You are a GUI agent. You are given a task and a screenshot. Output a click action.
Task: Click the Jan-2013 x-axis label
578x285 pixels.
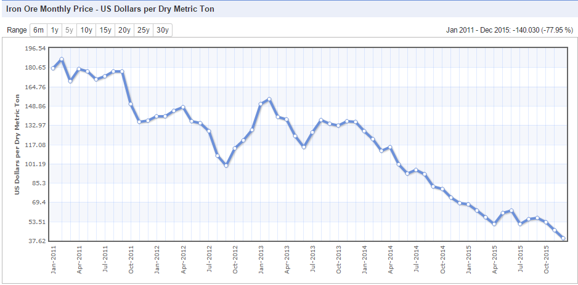pyautogui.click(x=261, y=258)
